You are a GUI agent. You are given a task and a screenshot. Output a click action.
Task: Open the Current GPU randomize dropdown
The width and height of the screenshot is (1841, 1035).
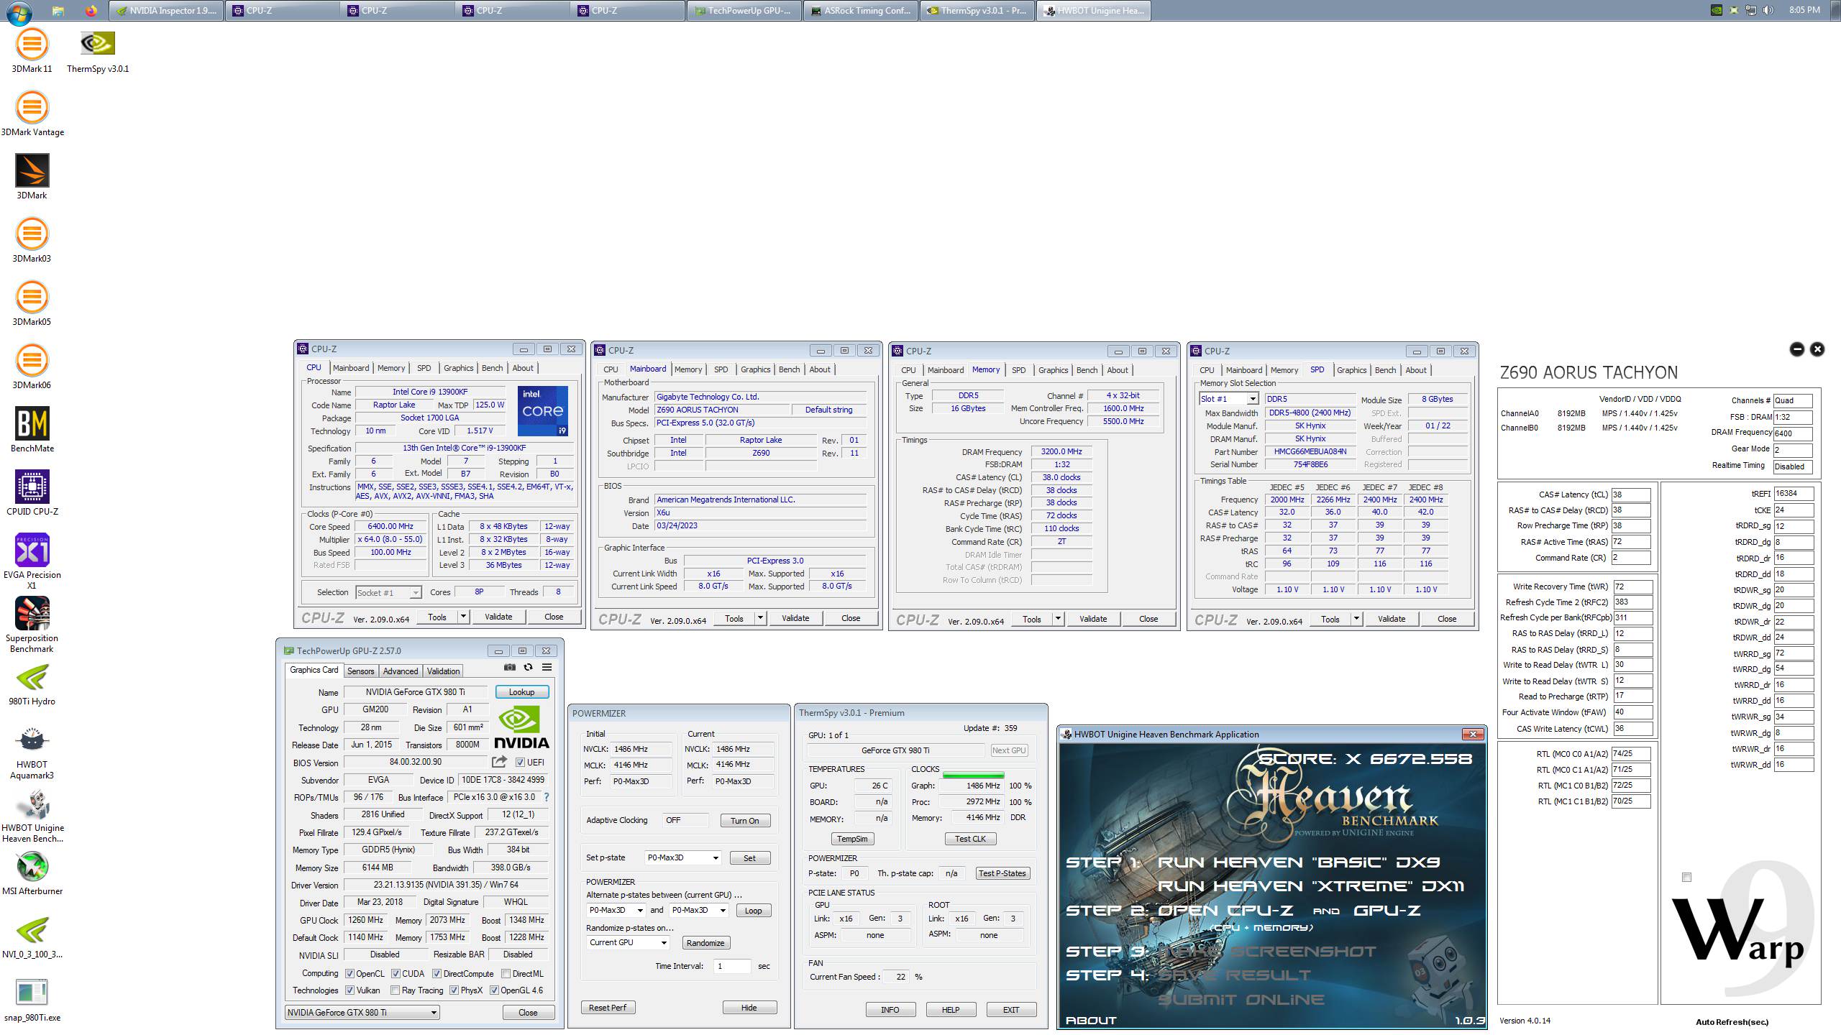629,943
